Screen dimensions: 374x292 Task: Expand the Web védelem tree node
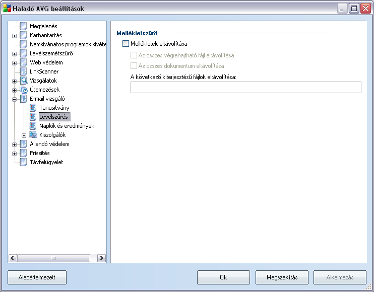(14, 63)
